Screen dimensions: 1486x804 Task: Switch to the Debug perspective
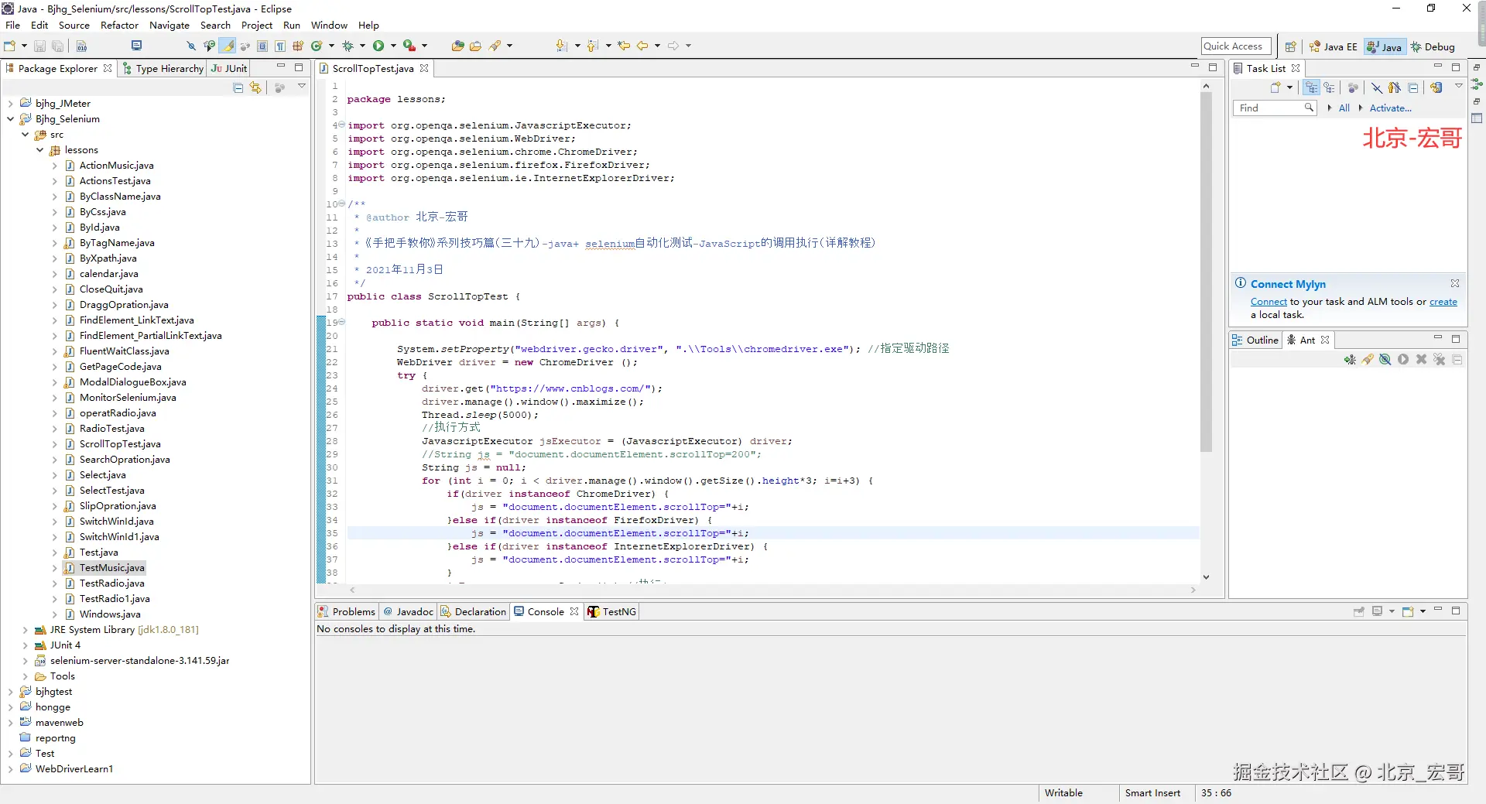click(1433, 46)
